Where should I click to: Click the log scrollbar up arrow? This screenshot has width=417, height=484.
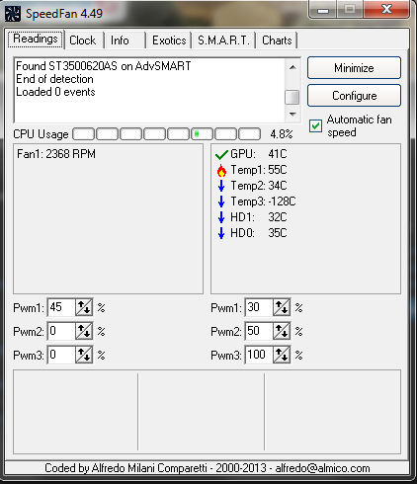click(x=292, y=67)
